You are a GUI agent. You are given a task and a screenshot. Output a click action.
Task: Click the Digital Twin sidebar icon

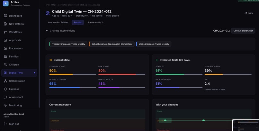[x=5, y=73]
